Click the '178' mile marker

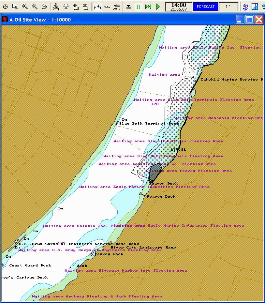point(155,104)
